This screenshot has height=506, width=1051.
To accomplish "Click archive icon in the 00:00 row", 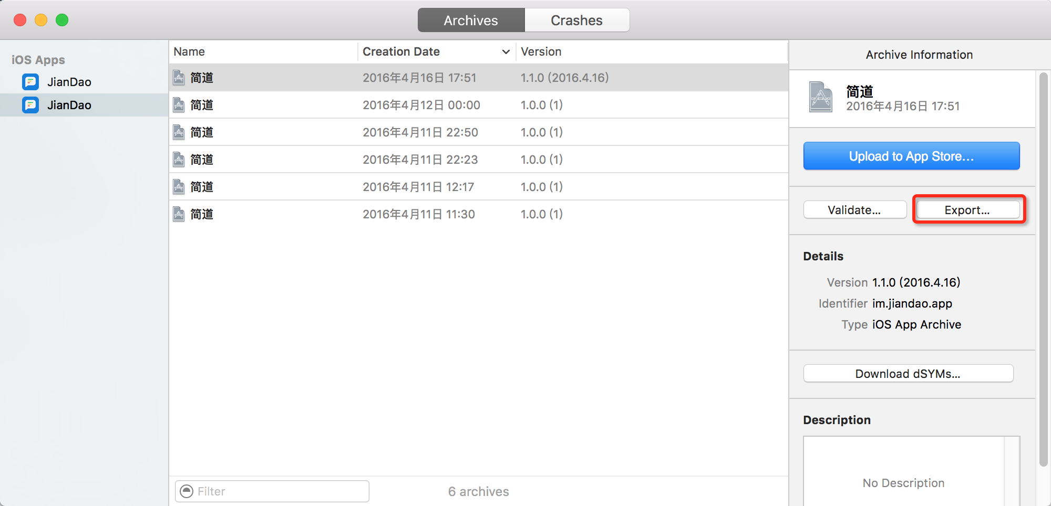I will [x=179, y=105].
